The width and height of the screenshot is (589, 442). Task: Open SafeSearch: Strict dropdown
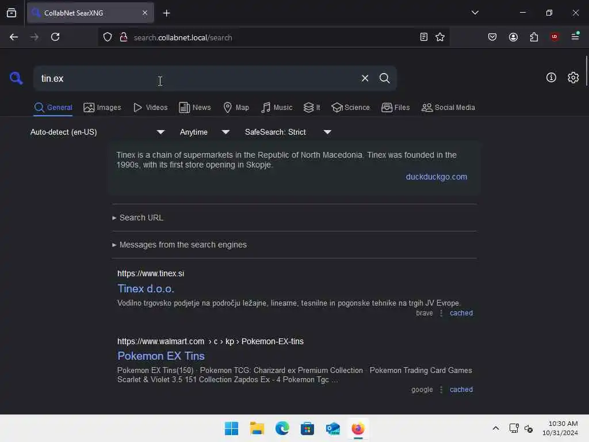tap(288, 132)
